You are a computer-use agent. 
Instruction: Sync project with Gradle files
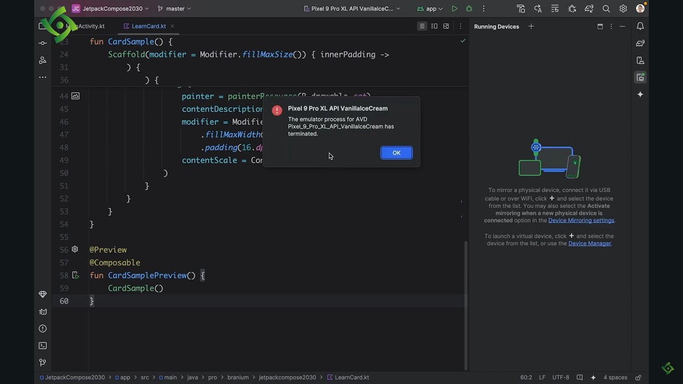[x=589, y=9]
